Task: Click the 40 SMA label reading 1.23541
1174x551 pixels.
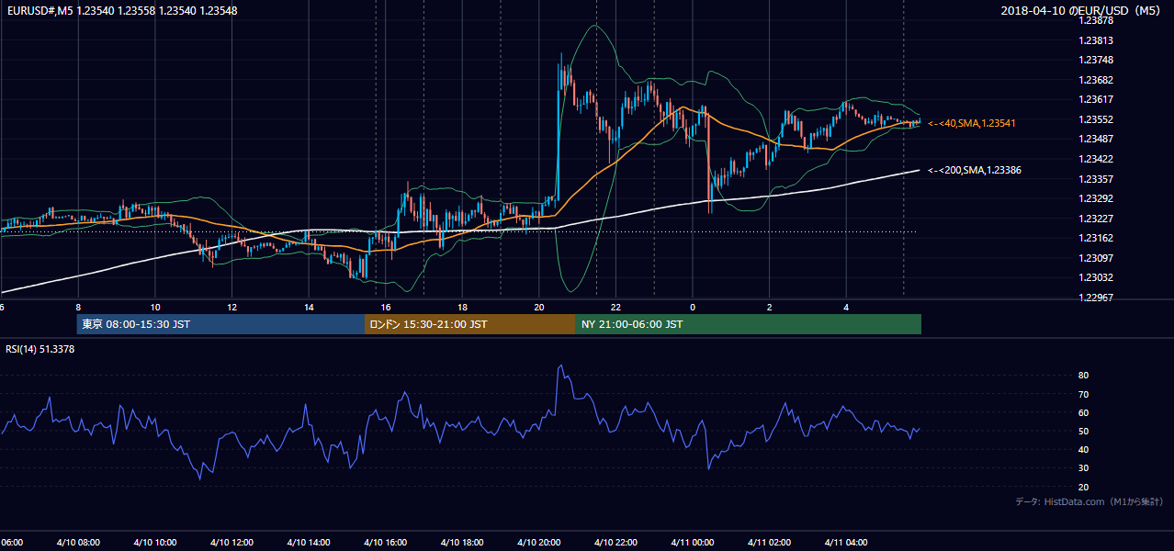Action: coord(972,123)
